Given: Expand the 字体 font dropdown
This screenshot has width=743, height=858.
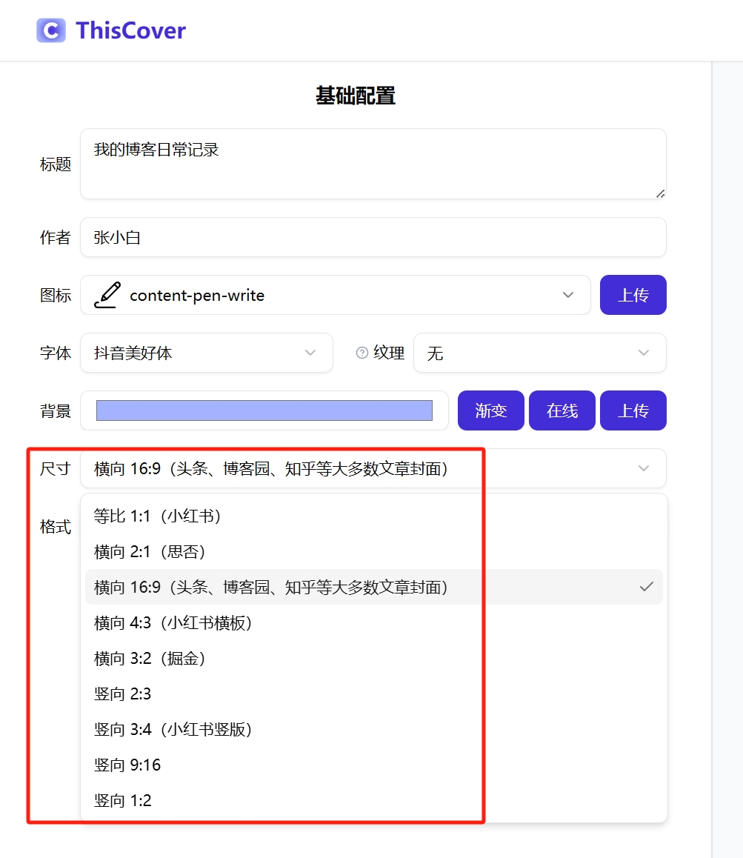Looking at the screenshot, I should click(310, 353).
